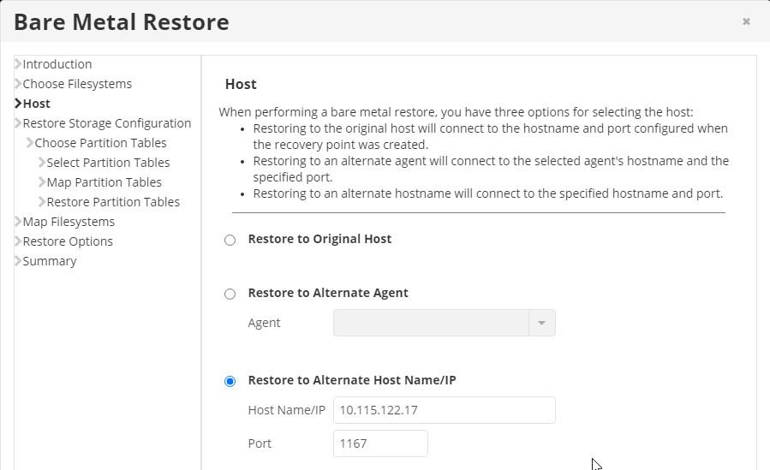Click chevron next to Select Partition Tables
Image resolution: width=770 pixels, height=470 pixels.
[x=42, y=163]
